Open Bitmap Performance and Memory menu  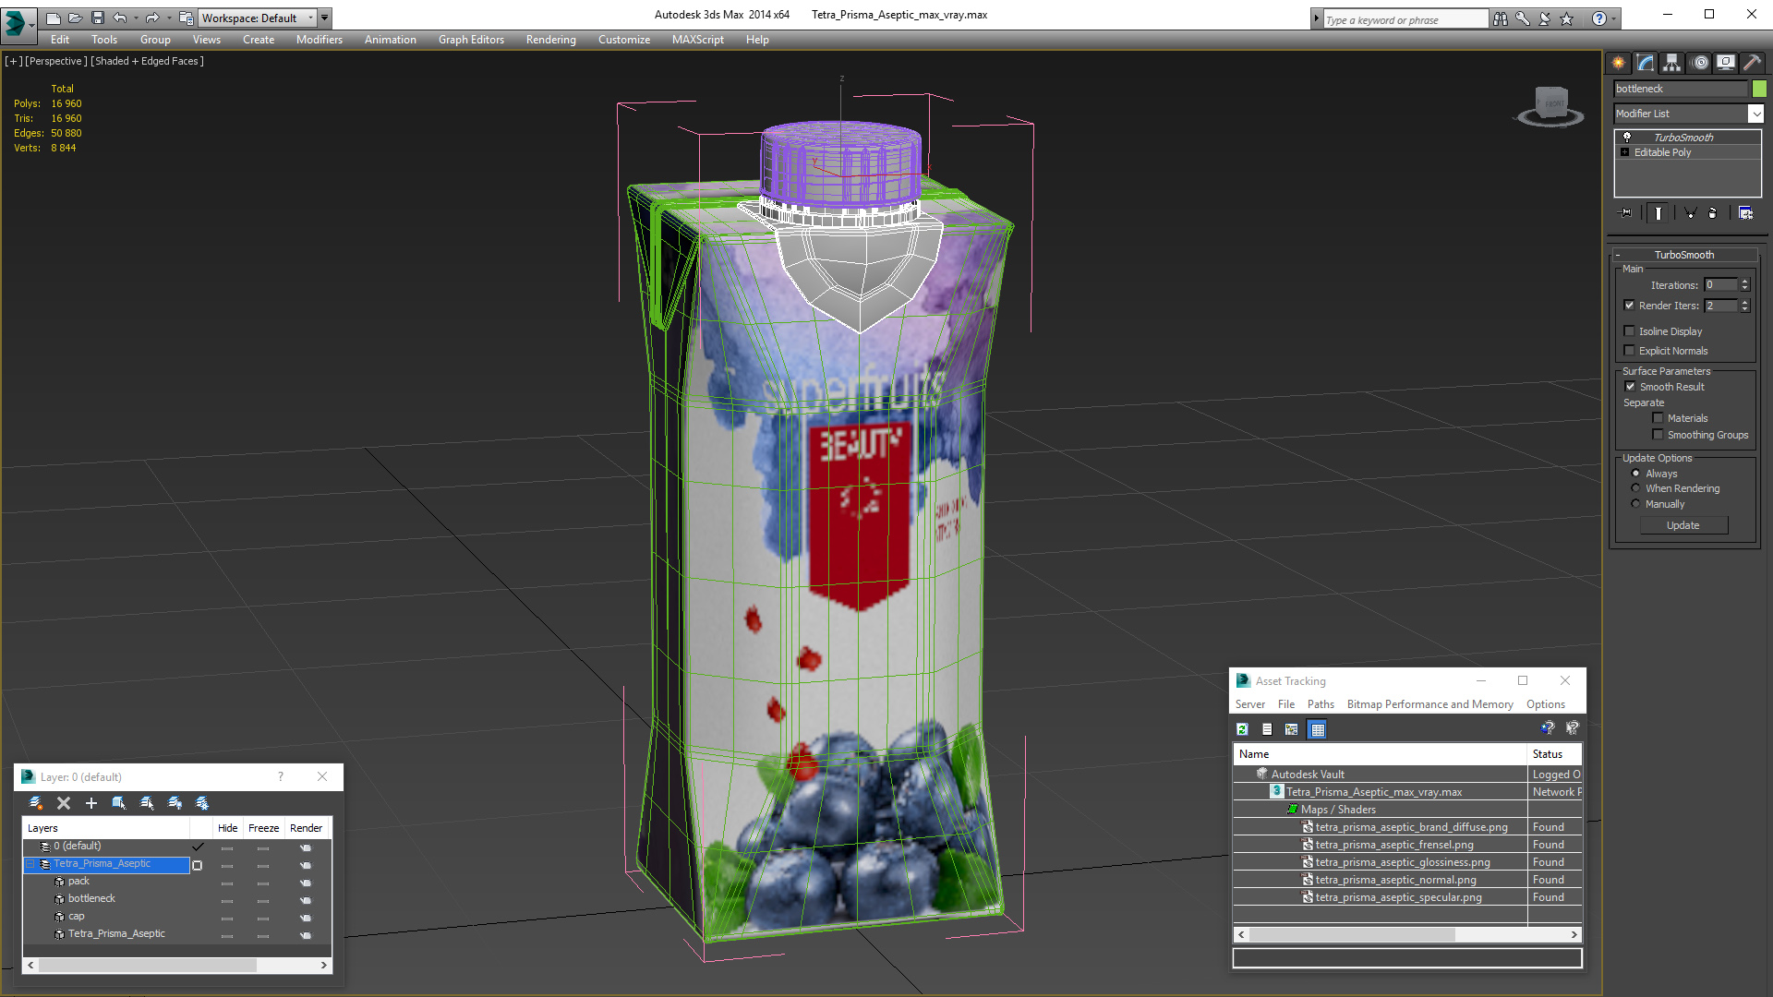coord(1429,704)
